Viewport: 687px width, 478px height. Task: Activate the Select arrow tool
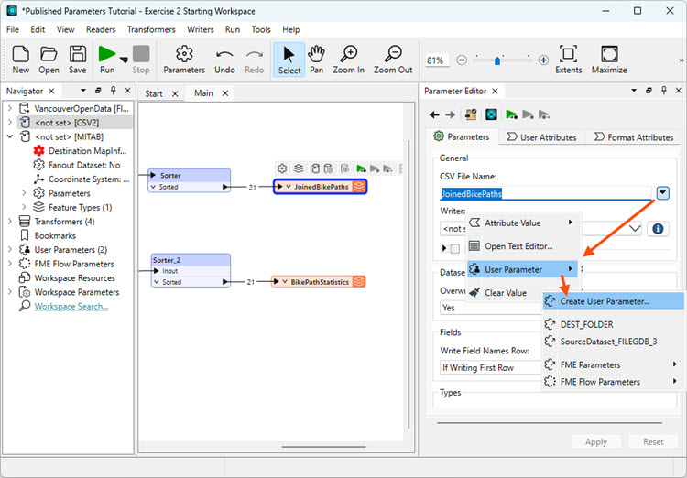(289, 60)
